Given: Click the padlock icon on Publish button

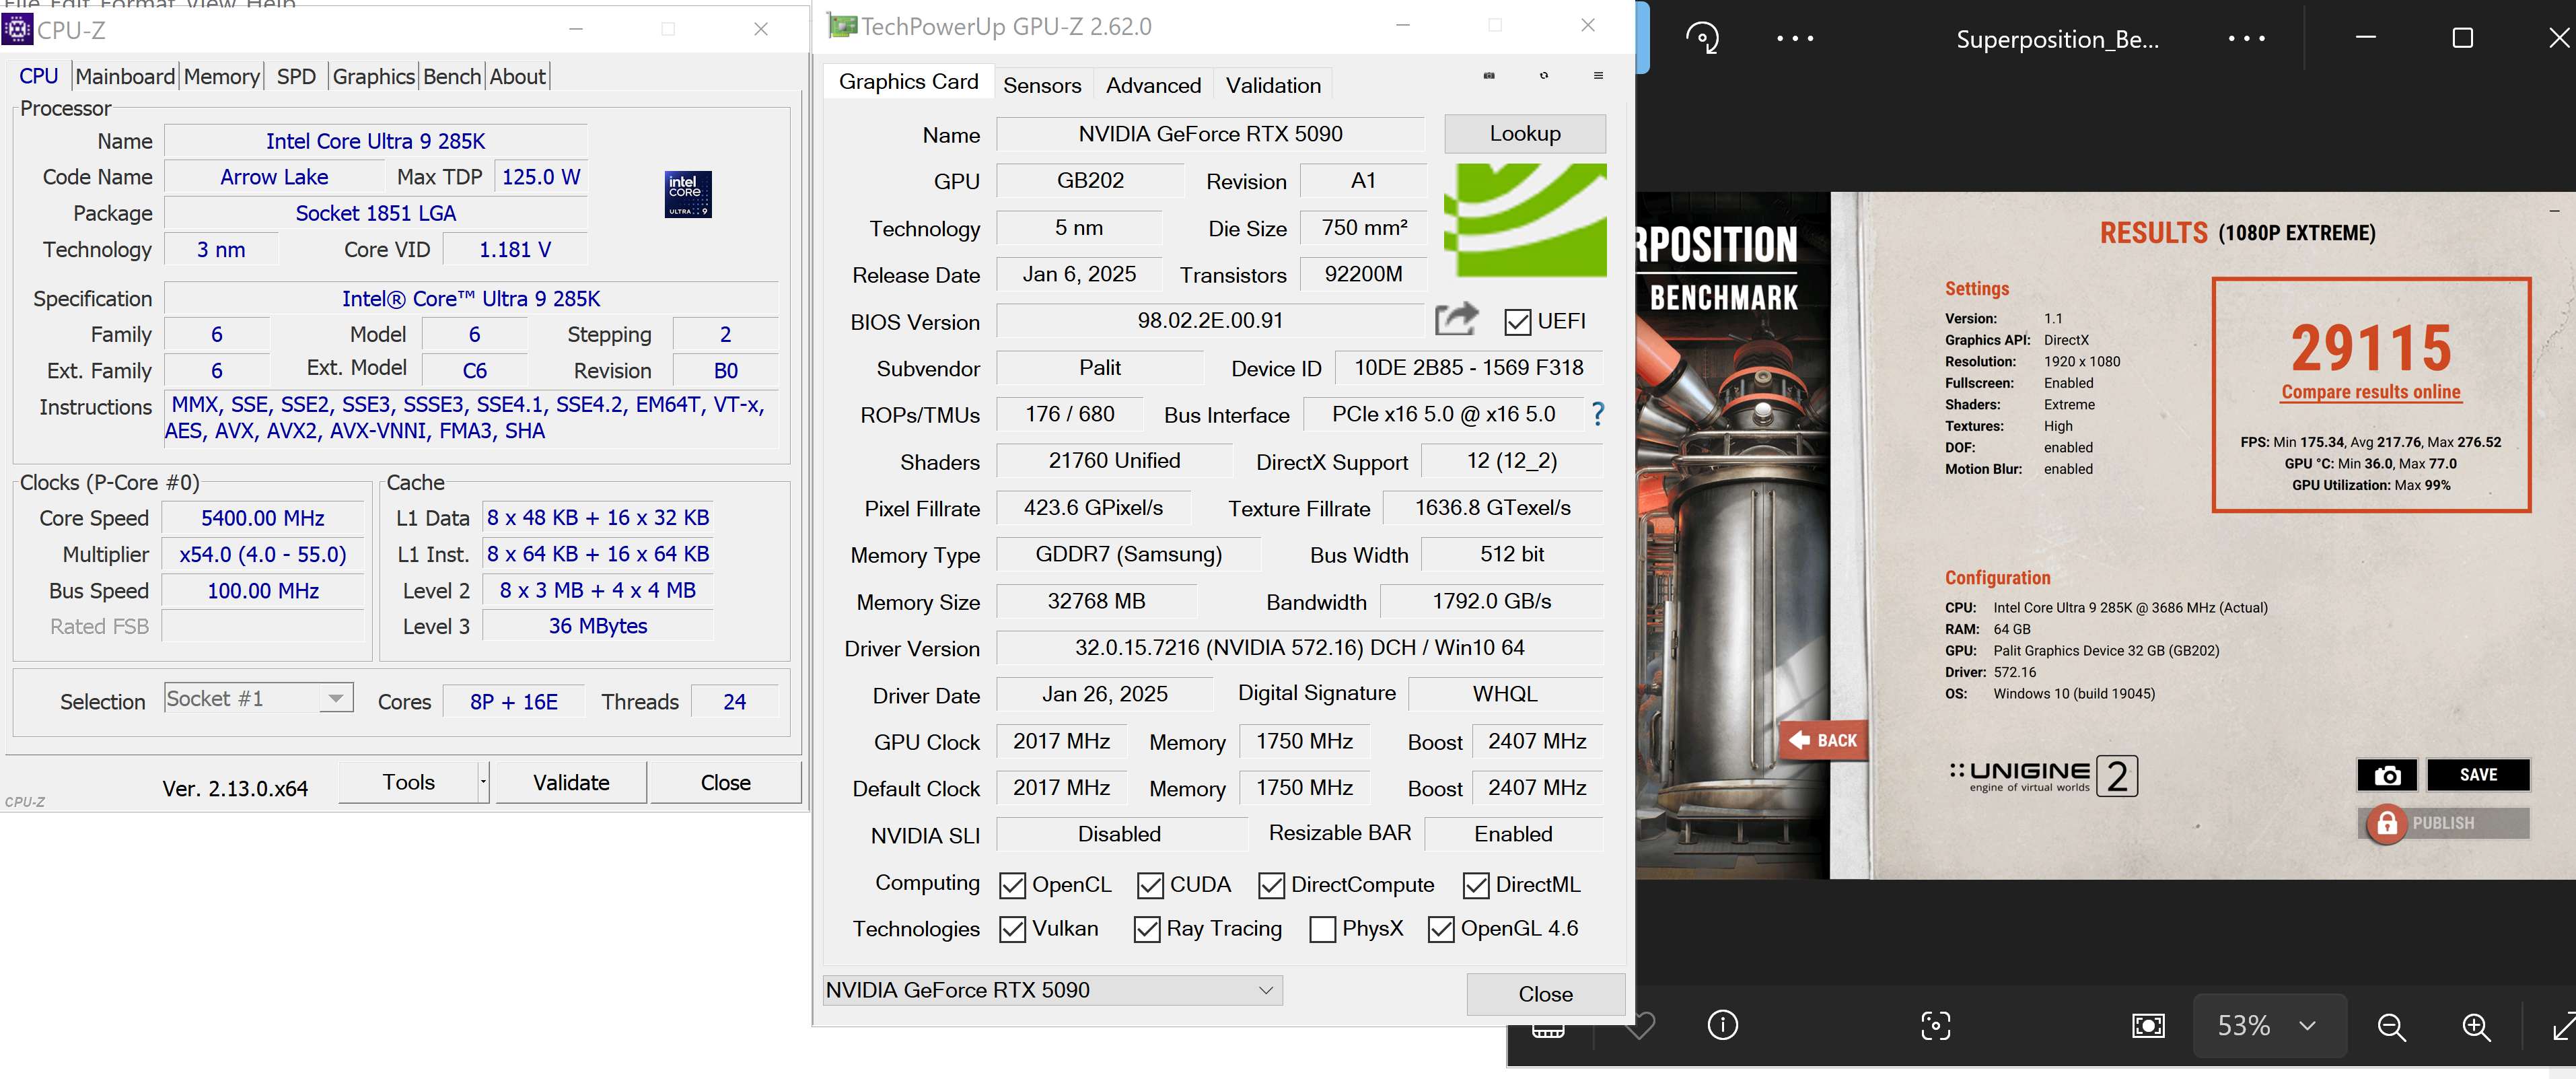Looking at the screenshot, I should 2387,824.
